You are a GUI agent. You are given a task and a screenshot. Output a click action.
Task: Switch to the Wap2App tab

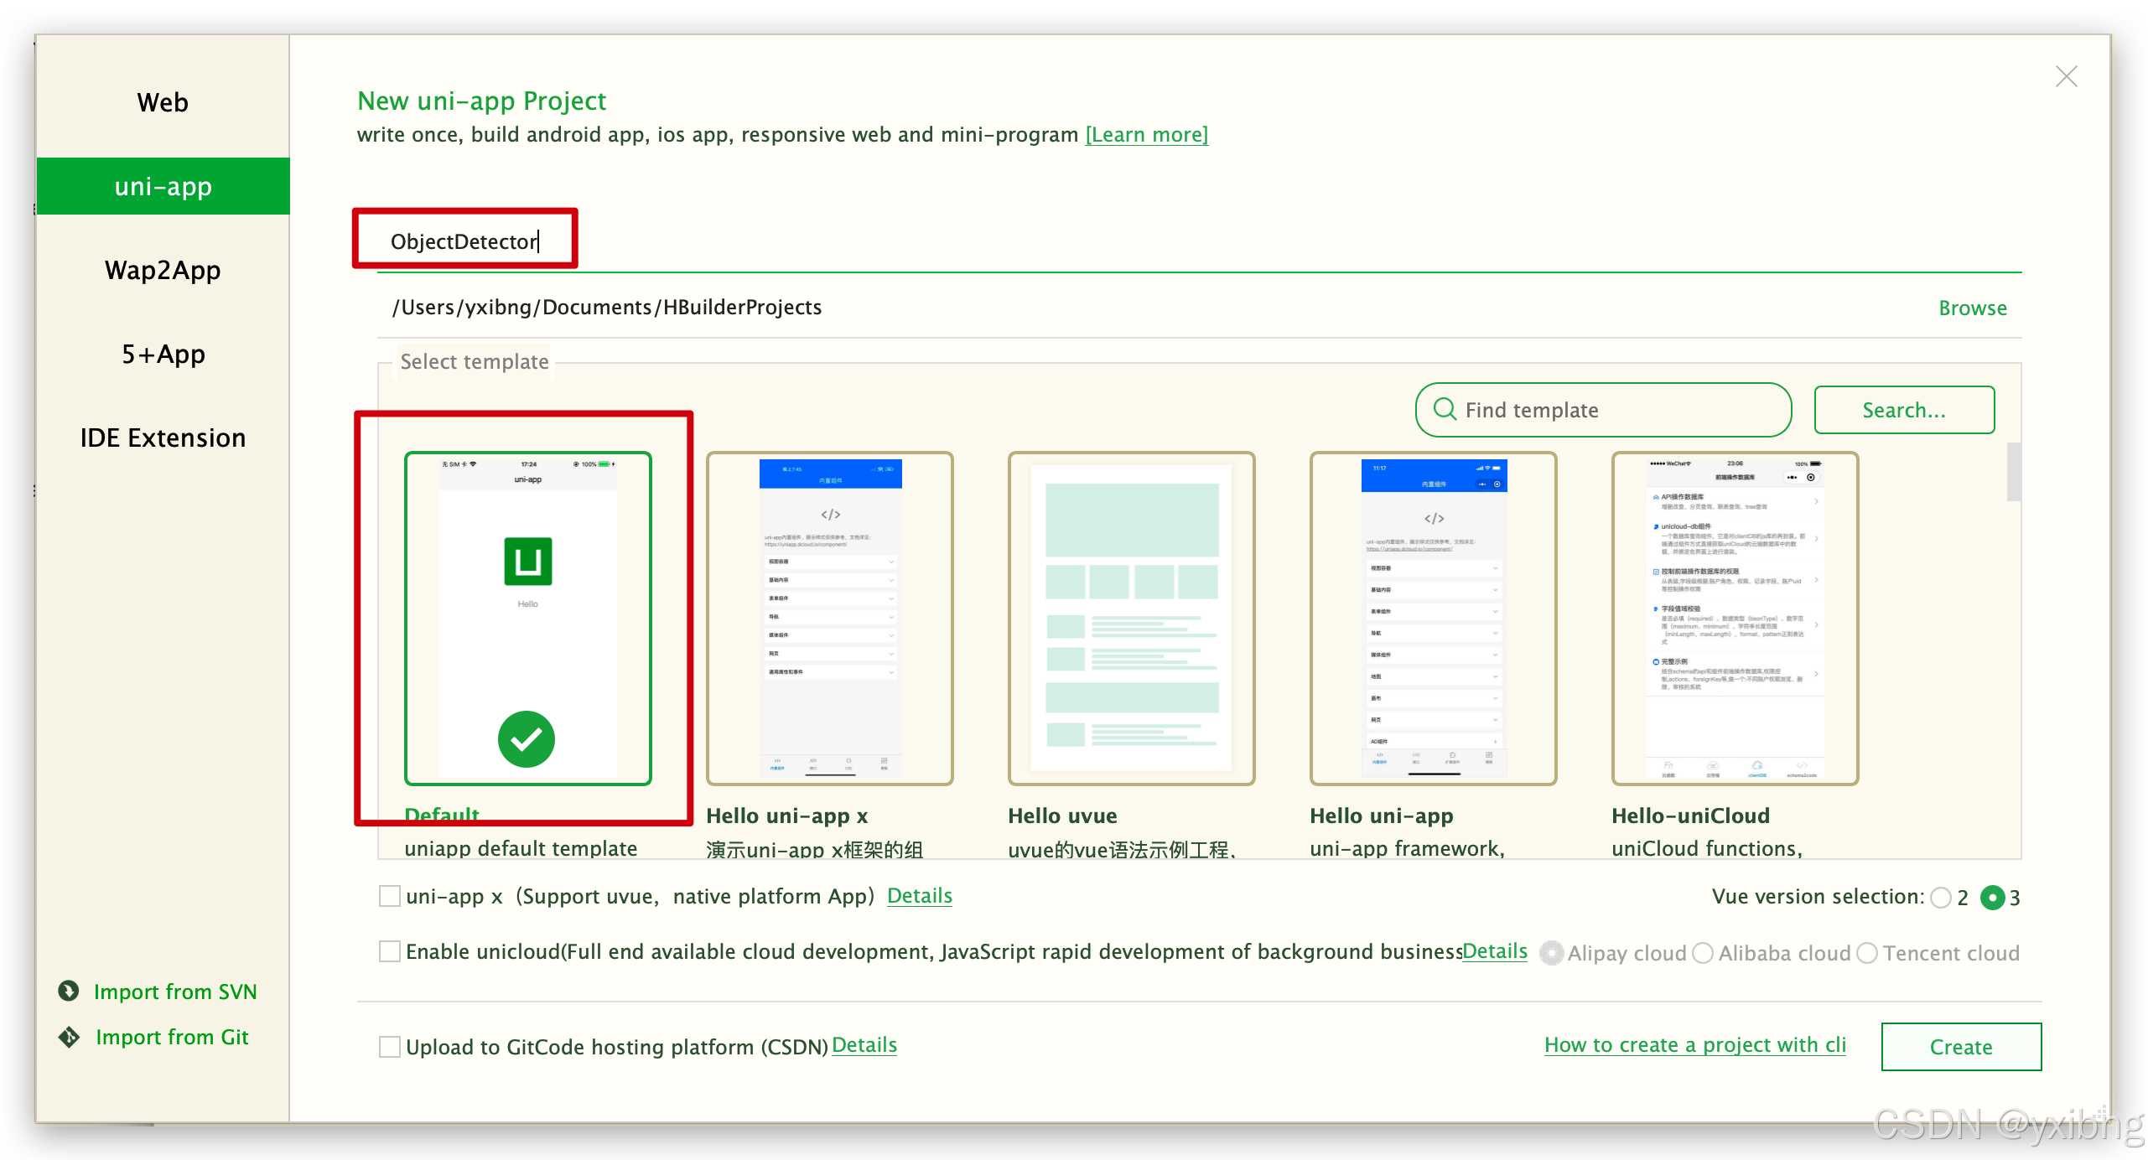(x=163, y=270)
